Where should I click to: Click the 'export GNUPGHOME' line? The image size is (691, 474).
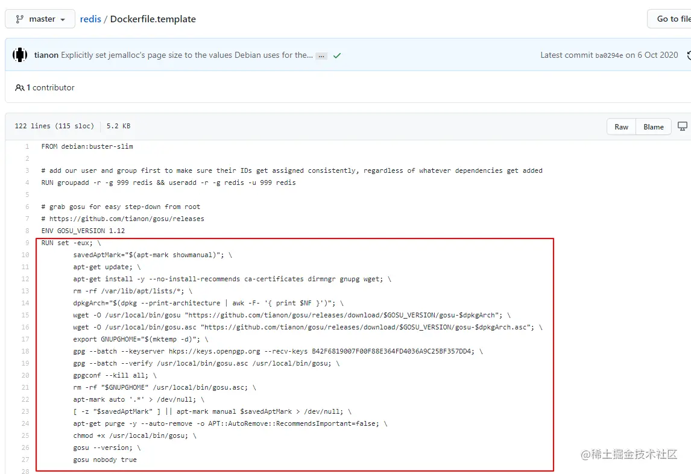click(x=140, y=339)
